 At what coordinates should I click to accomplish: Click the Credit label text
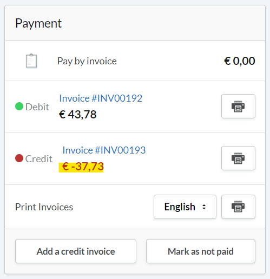[x=39, y=159]
